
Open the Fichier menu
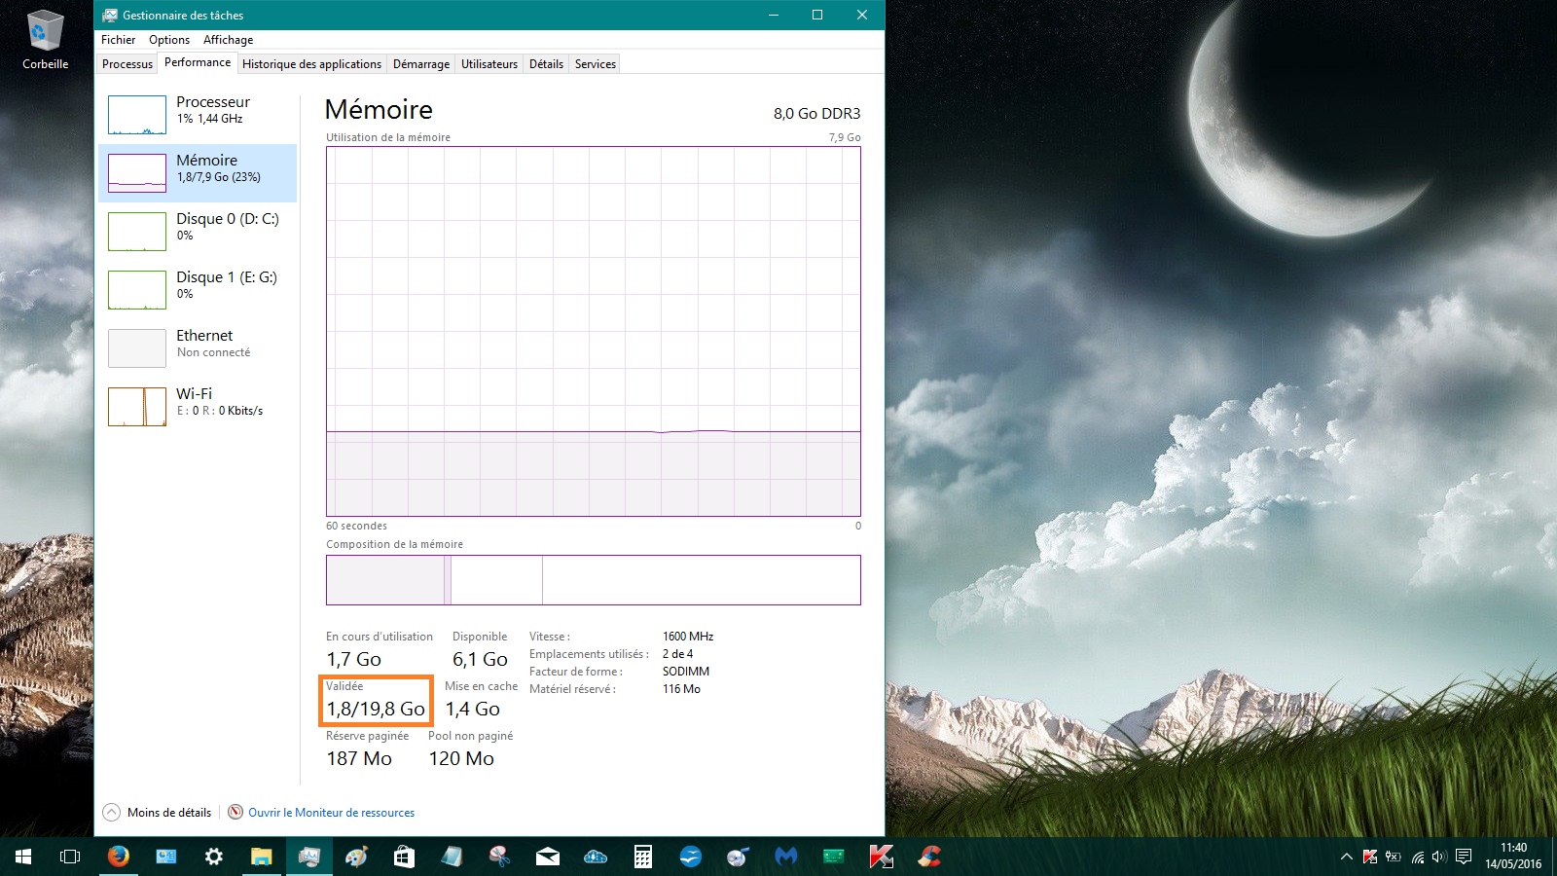coord(118,40)
